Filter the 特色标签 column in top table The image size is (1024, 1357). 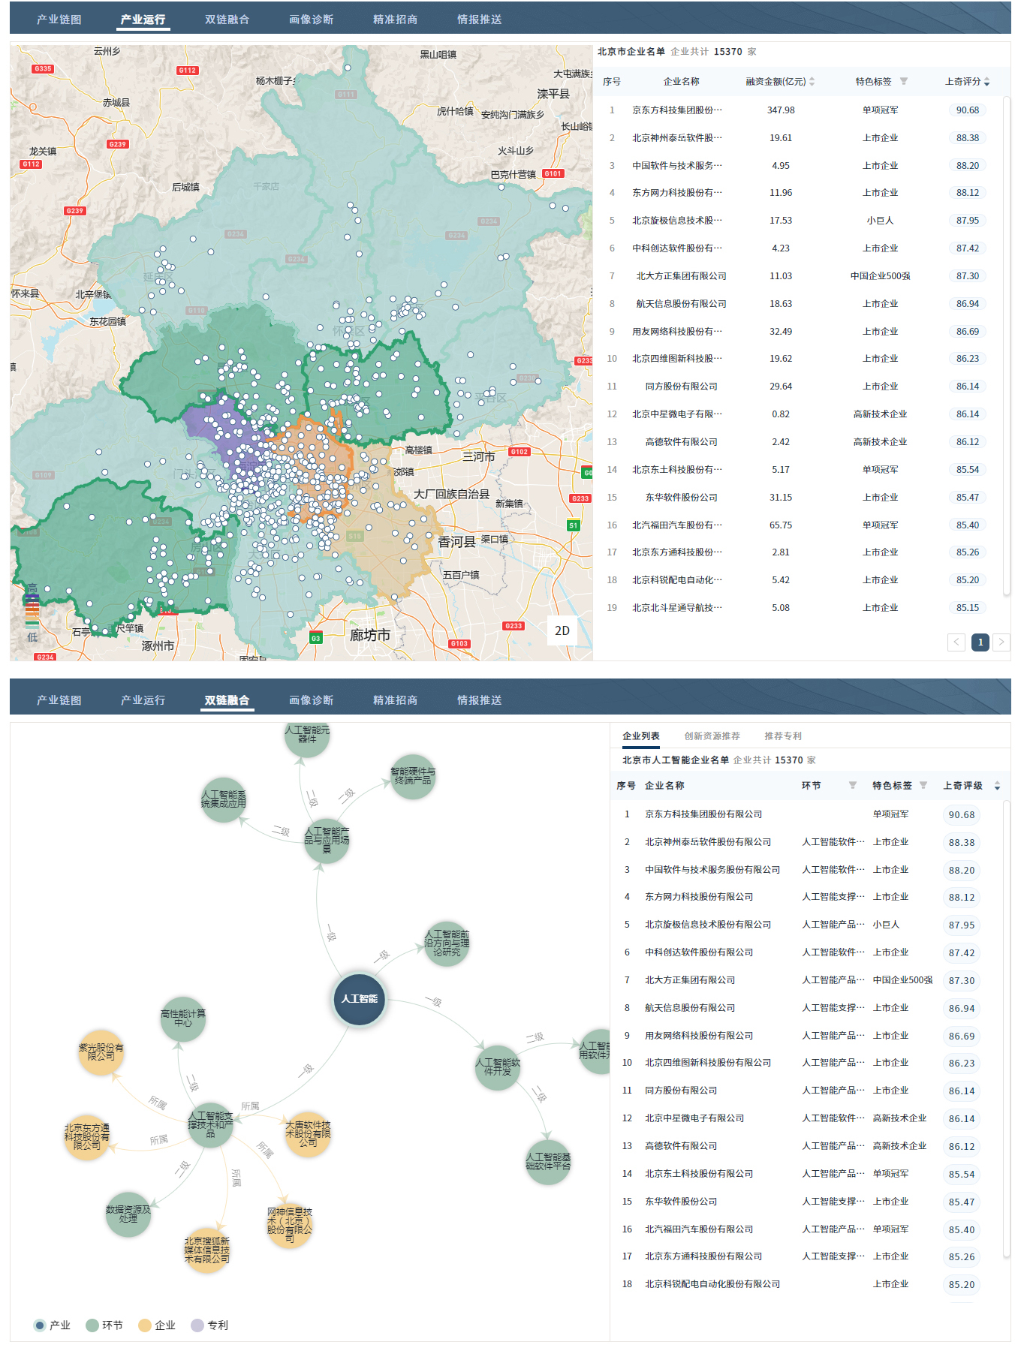904,81
